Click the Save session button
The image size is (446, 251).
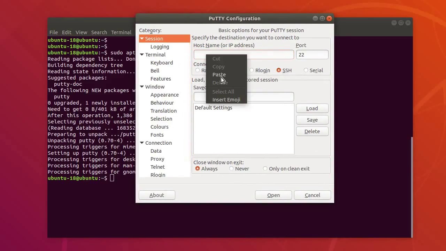pyautogui.click(x=312, y=120)
